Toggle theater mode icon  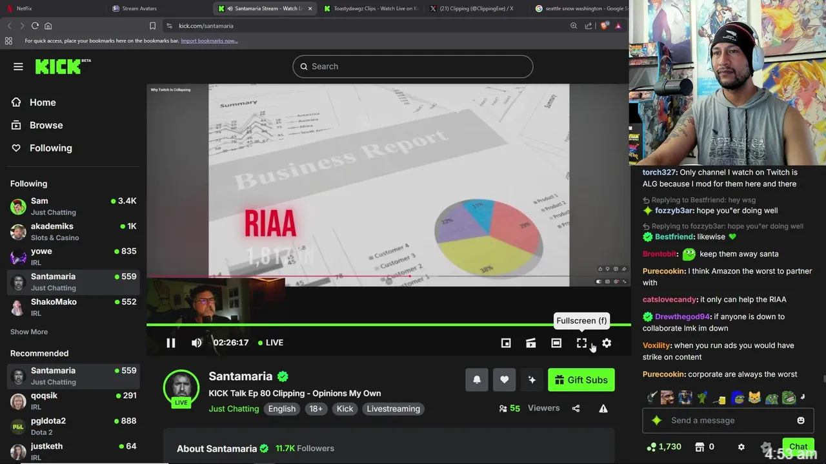pyautogui.click(x=556, y=343)
